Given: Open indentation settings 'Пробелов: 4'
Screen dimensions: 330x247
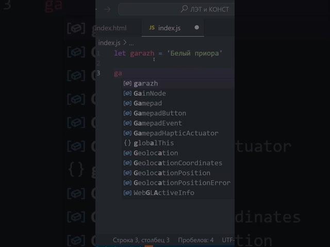Looking at the screenshot, I should coord(195,240).
